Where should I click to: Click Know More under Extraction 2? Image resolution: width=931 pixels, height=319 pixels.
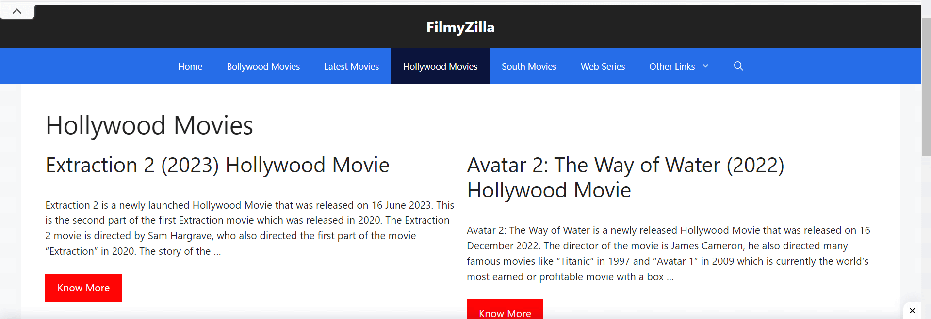(83, 288)
